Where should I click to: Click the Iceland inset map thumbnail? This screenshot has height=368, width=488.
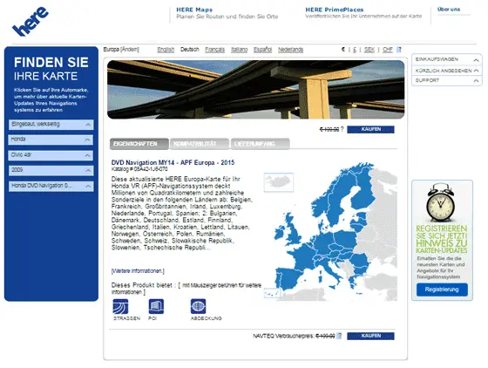point(279,182)
